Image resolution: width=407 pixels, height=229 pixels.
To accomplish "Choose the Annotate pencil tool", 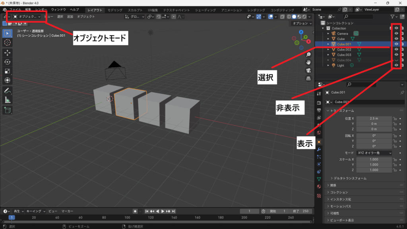I will point(7,90).
